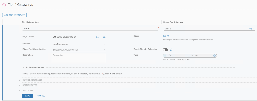Clear the Linked Tier-0 Gateway VRF-B selection
The width and height of the screenshot is (257, 101).
pyautogui.click(x=250, y=29)
